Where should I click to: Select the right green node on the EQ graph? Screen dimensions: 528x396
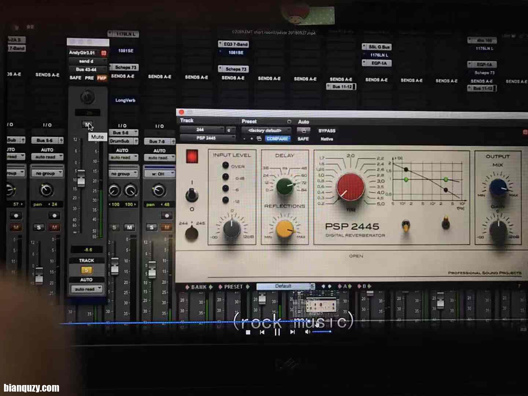click(445, 179)
